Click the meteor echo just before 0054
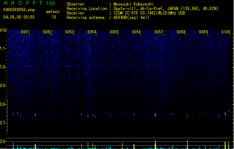Screen dimensions: 234x149 88,116
